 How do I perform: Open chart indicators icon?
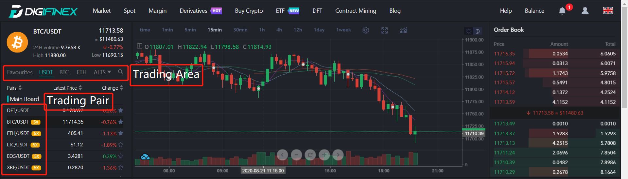click(x=404, y=30)
